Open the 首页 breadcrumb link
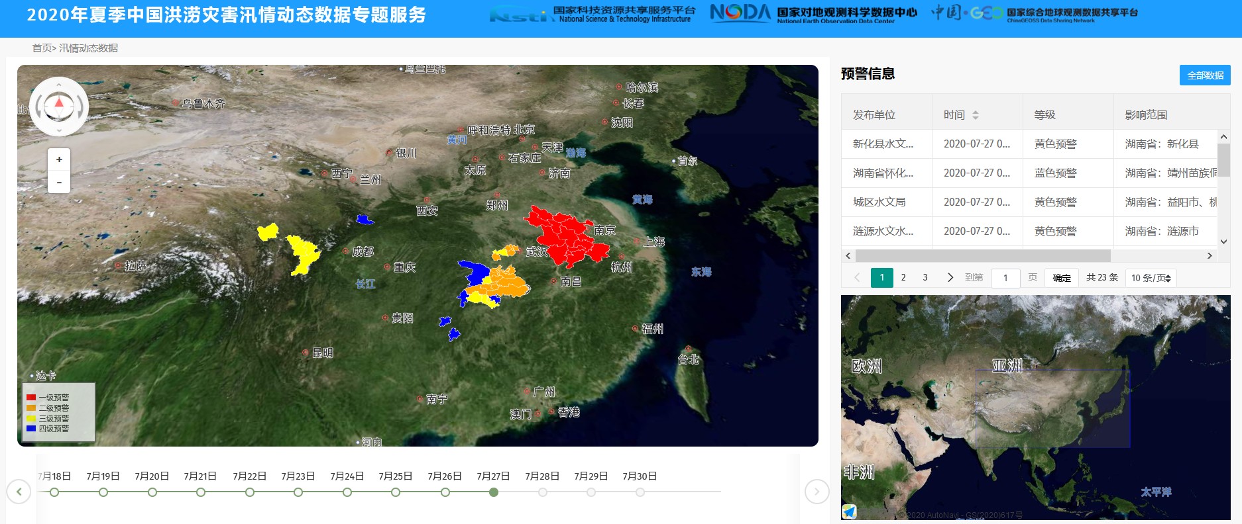The height and width of the screenshot is (524, 1242). [x=41, y=48]
